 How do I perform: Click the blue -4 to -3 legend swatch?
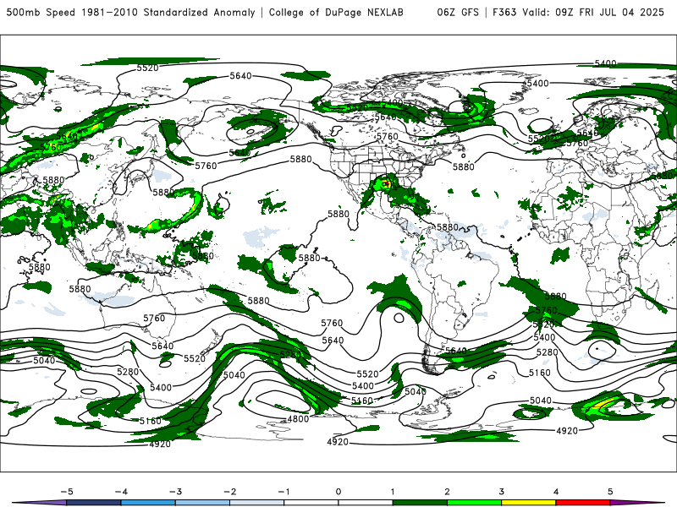pyautogui.click(x=148, y=503)
